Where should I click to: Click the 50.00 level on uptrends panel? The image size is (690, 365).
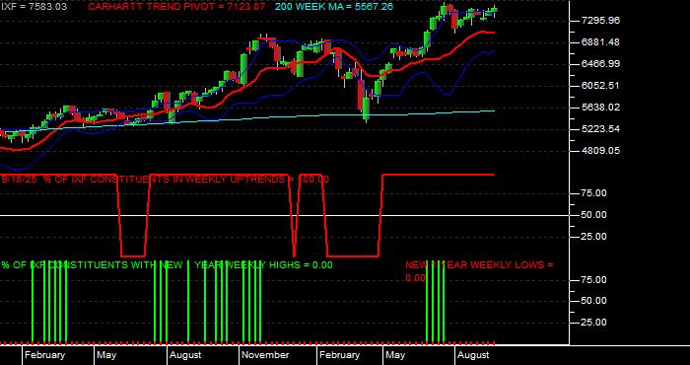coord(594,215)
